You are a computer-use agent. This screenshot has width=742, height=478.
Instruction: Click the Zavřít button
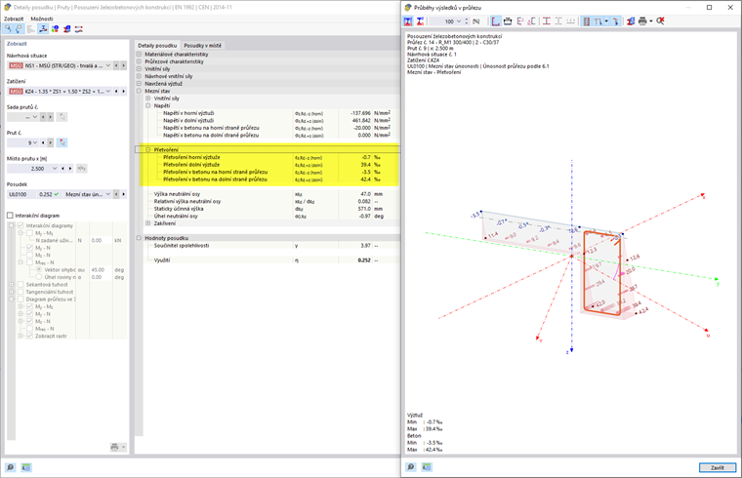click(718, 467)
